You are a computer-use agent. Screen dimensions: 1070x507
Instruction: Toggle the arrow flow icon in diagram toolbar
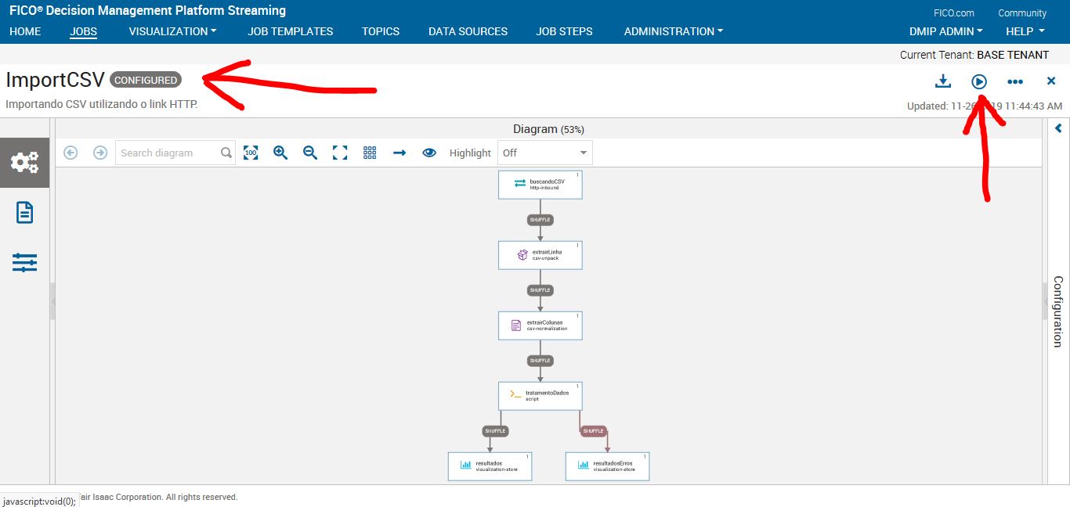pos(399,153)
